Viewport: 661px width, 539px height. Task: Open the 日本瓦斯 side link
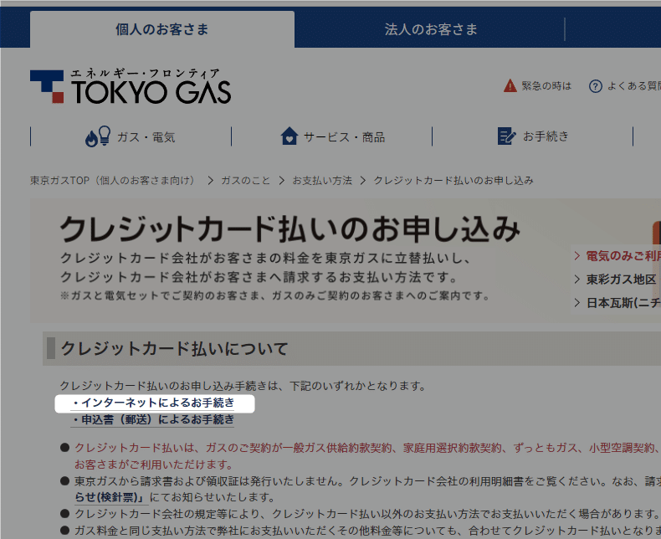pos(623,303)
